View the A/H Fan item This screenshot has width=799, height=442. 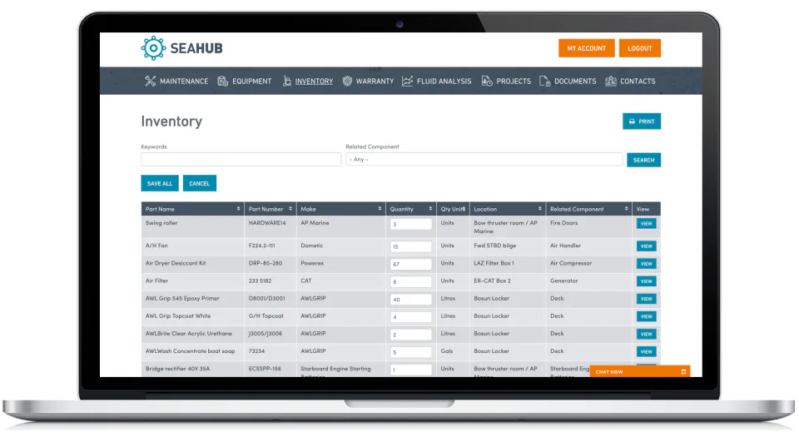[x=646, y=246]
